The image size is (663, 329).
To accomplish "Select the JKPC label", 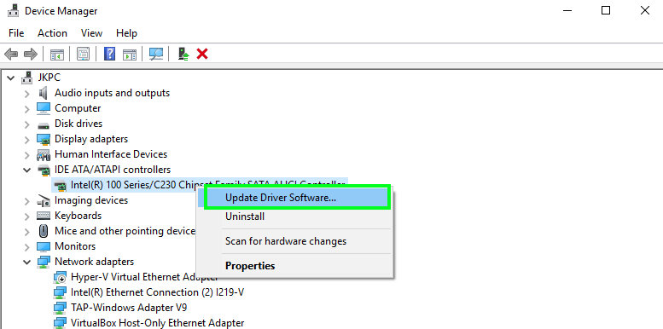I will pyautogui.click(x=49, y=78).
